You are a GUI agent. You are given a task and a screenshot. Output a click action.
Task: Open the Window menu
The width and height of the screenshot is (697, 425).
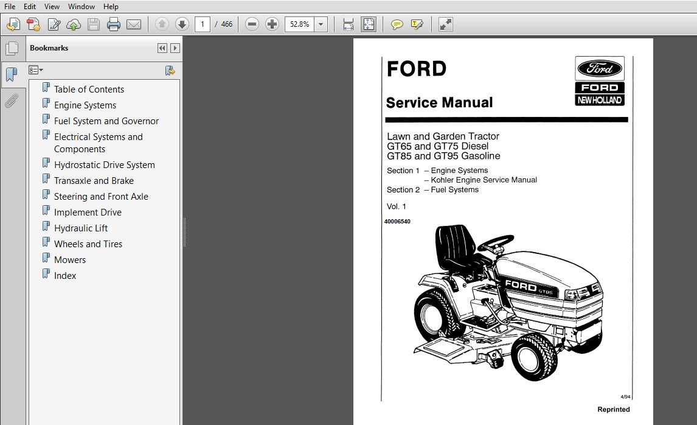(x=81, y=6)
